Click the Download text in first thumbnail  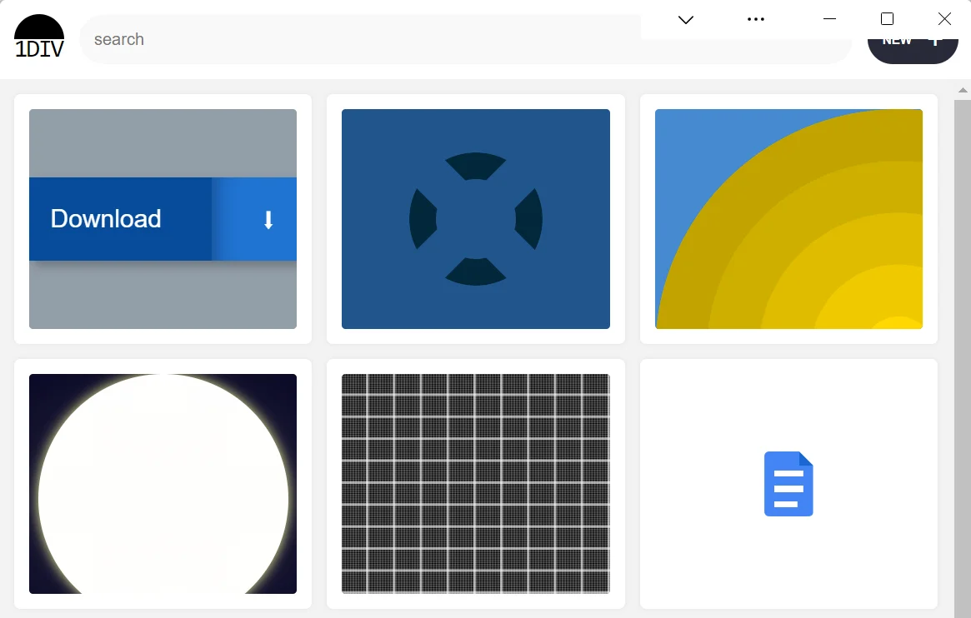[106, 218]
